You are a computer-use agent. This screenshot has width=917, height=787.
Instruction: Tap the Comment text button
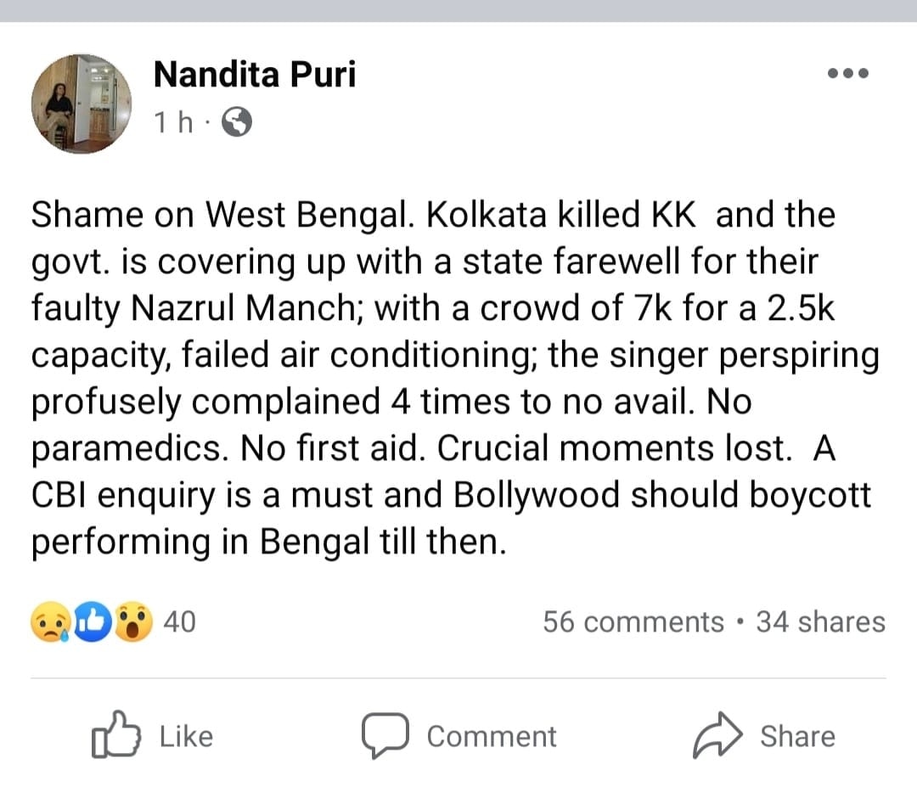pos(492,736)
